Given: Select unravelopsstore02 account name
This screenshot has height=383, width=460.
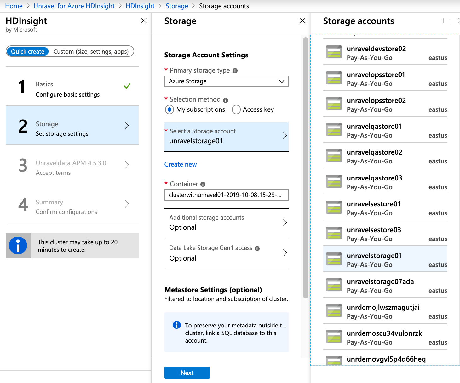Looking at the screenshot, I should 376,101.
